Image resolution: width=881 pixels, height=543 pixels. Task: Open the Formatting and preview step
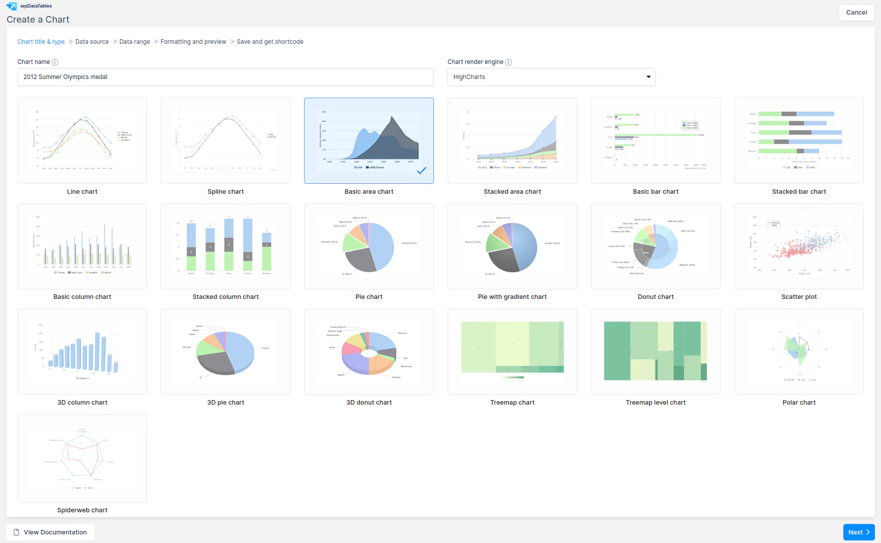click(x=193, y=42)
